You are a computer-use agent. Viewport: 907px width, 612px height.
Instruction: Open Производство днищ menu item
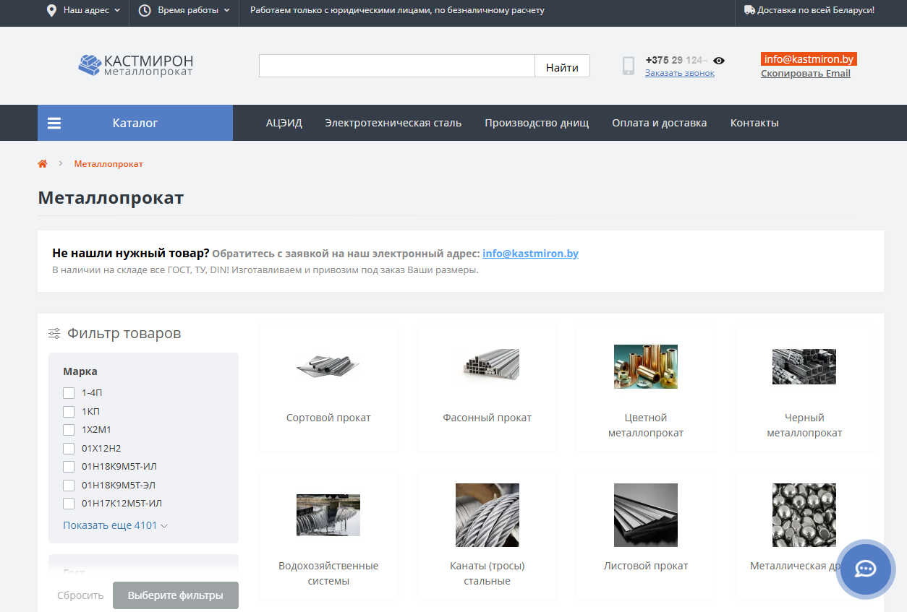537,123
